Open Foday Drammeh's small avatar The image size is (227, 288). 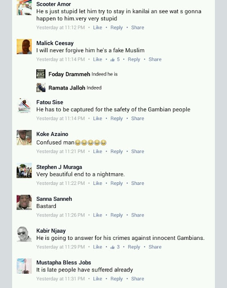41,74
